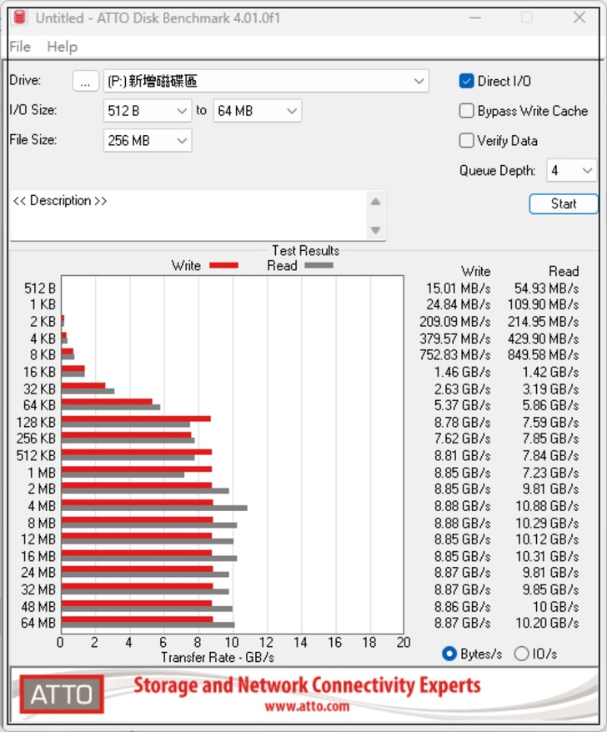
Task: Open the www.atto.com link
Action: click(x=307, y=706)
